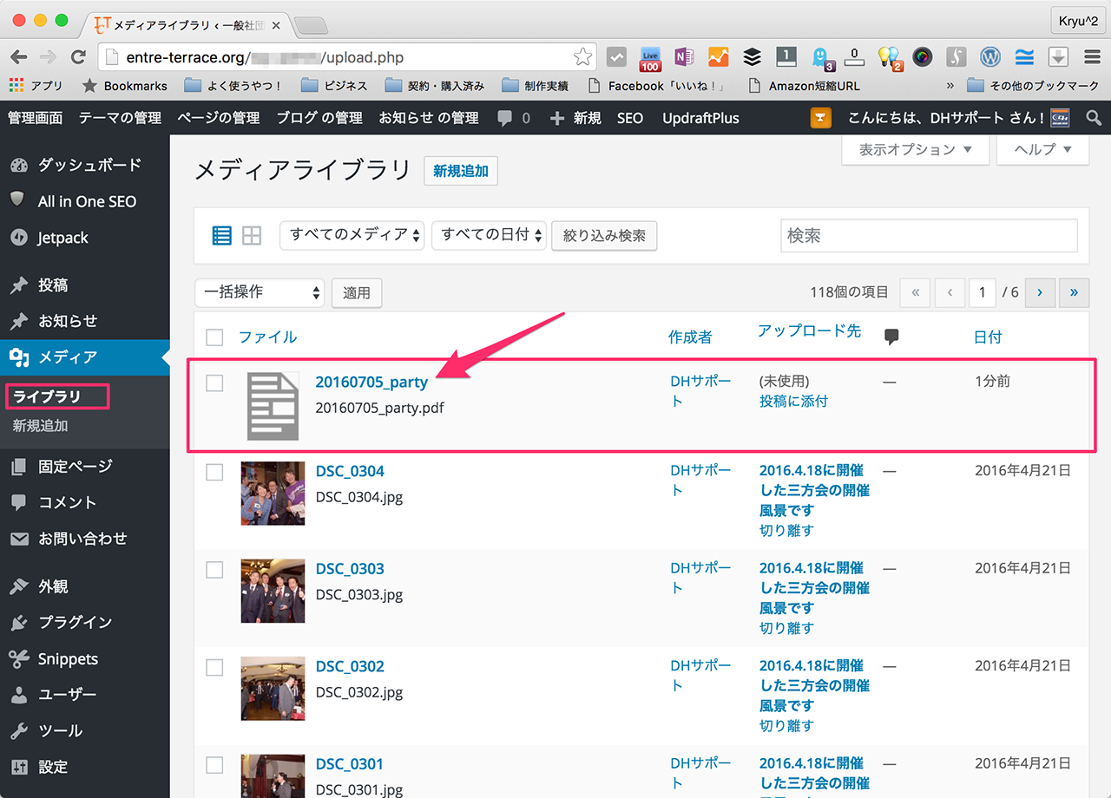This screenshot has height=798, width=1111.
Task: Open プラグイン in the sidebar menu
Action: [75, 623]
